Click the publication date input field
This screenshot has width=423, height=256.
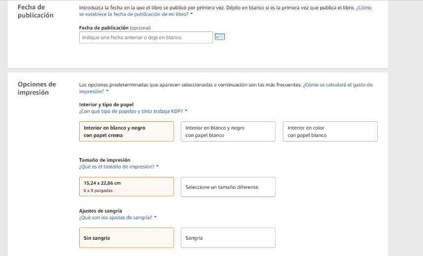pyautogui.click(x=146, y=37)
